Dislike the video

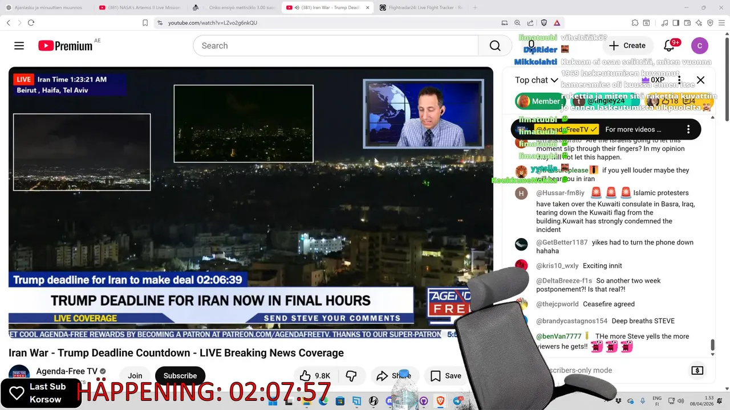(351, 376)
